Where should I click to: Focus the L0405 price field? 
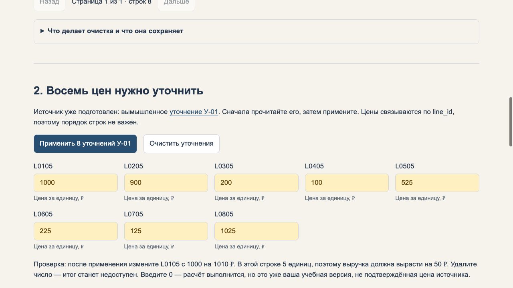point(347,183)
